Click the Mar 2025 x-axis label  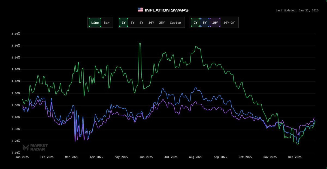(x=71, y=157)
